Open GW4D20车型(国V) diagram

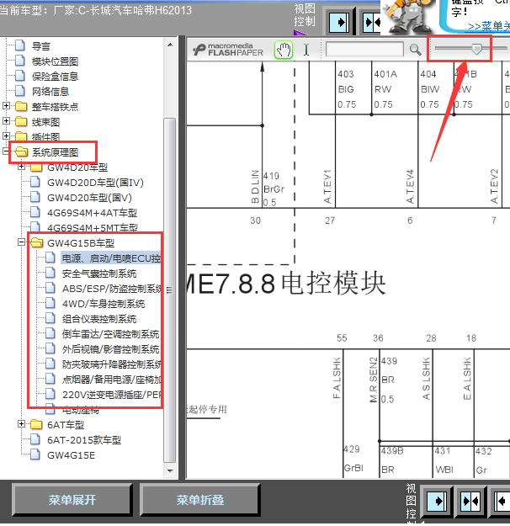89,198
